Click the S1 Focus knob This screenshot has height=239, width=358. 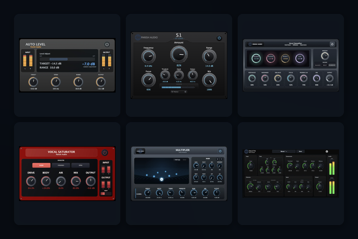click(x=149, y=80)
